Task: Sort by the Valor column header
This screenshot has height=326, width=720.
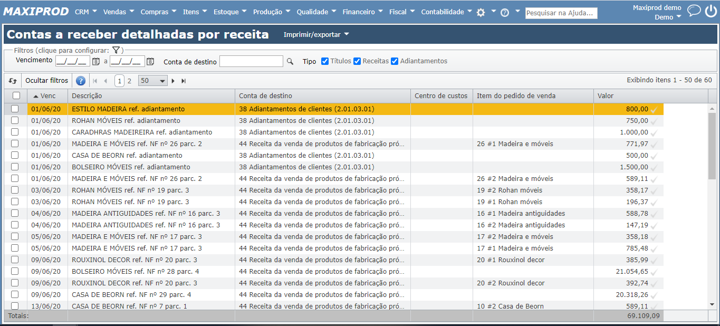Action: pyautogui.click(x=650, y=95)
